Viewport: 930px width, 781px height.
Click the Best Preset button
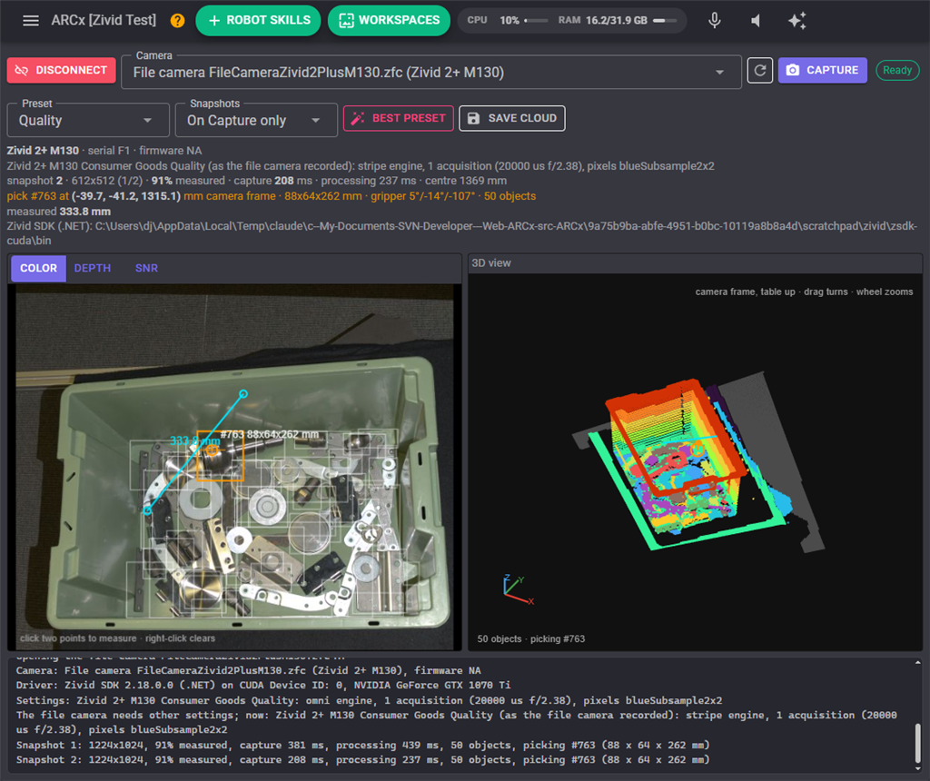[399, 118]
